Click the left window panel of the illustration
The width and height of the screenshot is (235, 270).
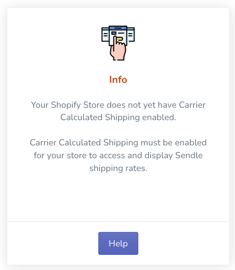[x=105, y=34]
